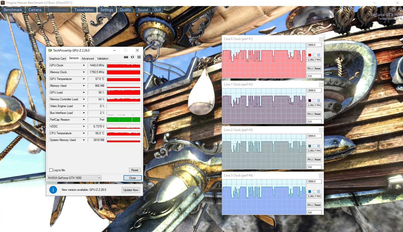Open the Settings menu in Heaven
Viewport: 403px width, 232px height.
107,10
